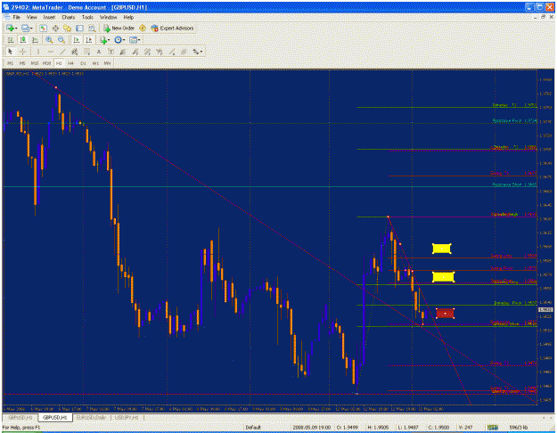Switch to the EURUSD,Daily chart tab
The width and height of the screenshot is (557, 433).
(x=91, y=418)
